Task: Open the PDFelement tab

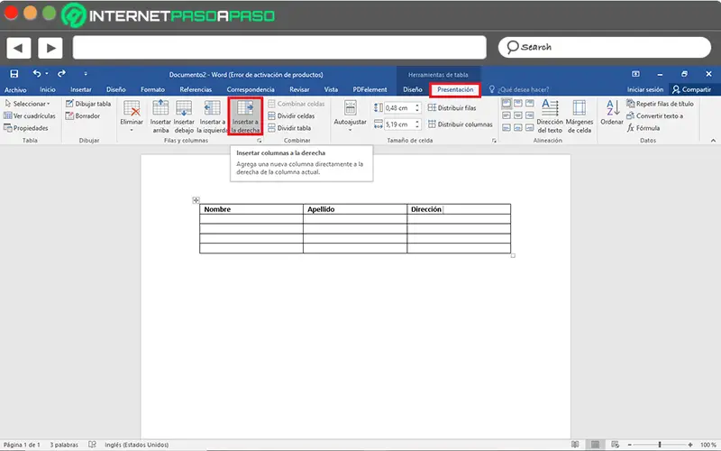Action: 370,89
